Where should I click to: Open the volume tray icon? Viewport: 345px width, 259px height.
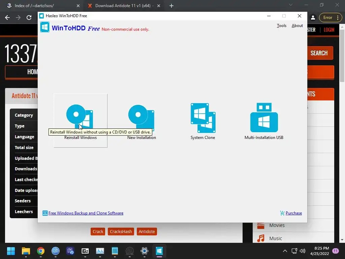[x=303, y=251]
